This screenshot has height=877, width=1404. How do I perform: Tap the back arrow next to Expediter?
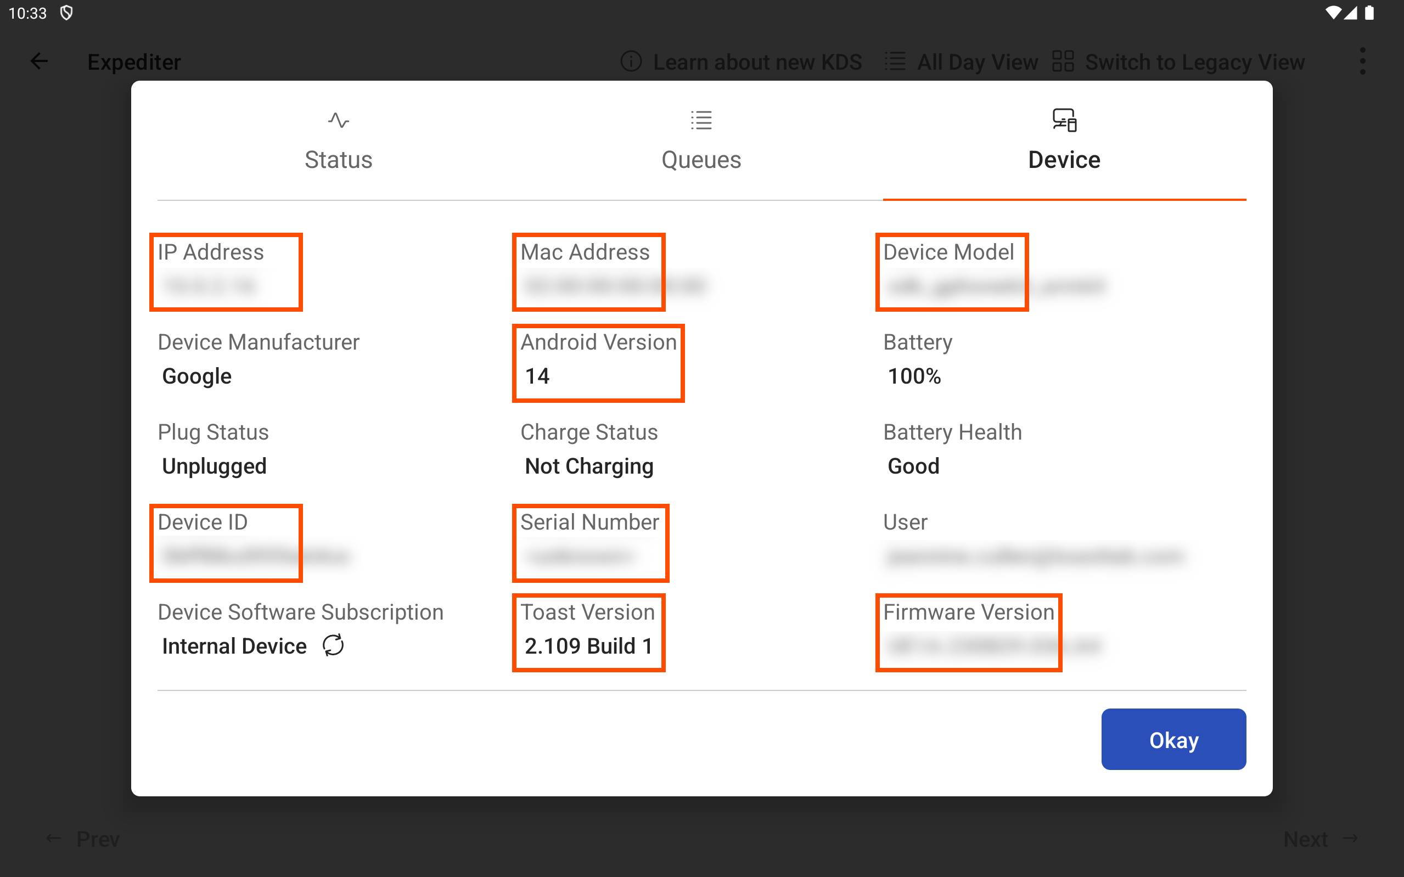click(39, 61)
